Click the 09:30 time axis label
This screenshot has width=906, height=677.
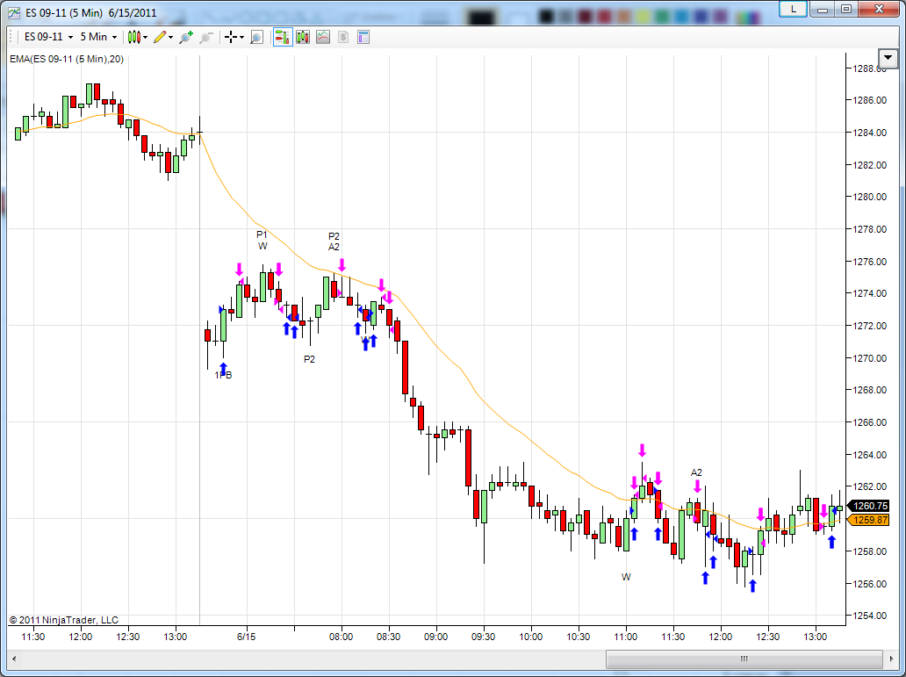(483, 637)
